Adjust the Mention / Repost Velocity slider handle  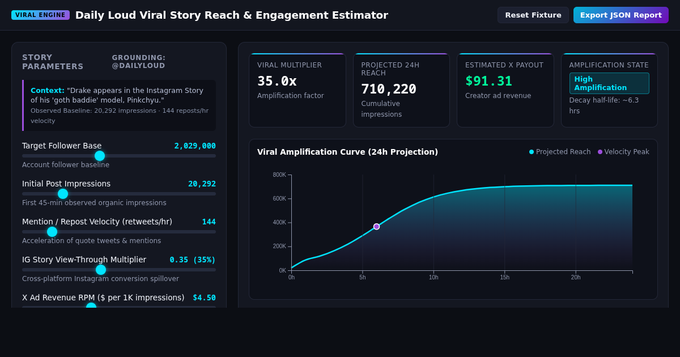tap(52, 232)
